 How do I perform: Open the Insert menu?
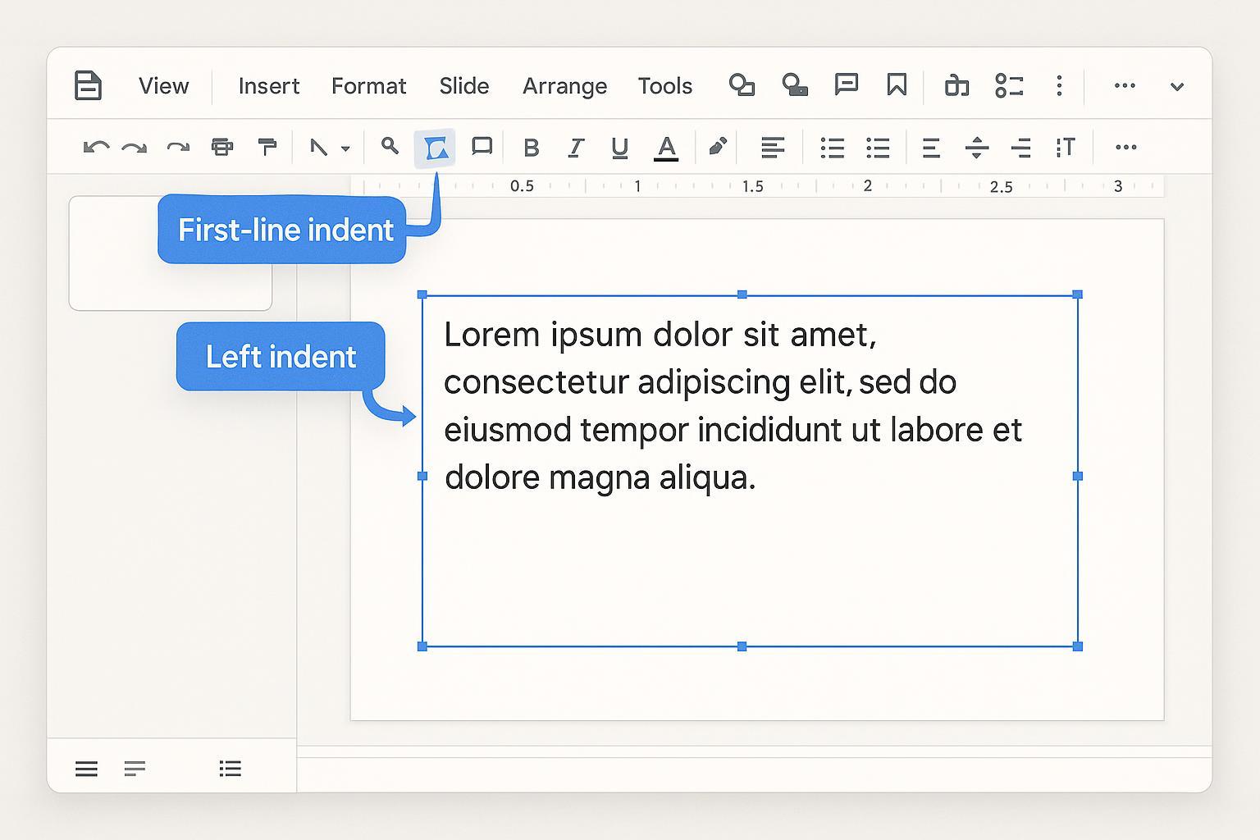[268, 86]
